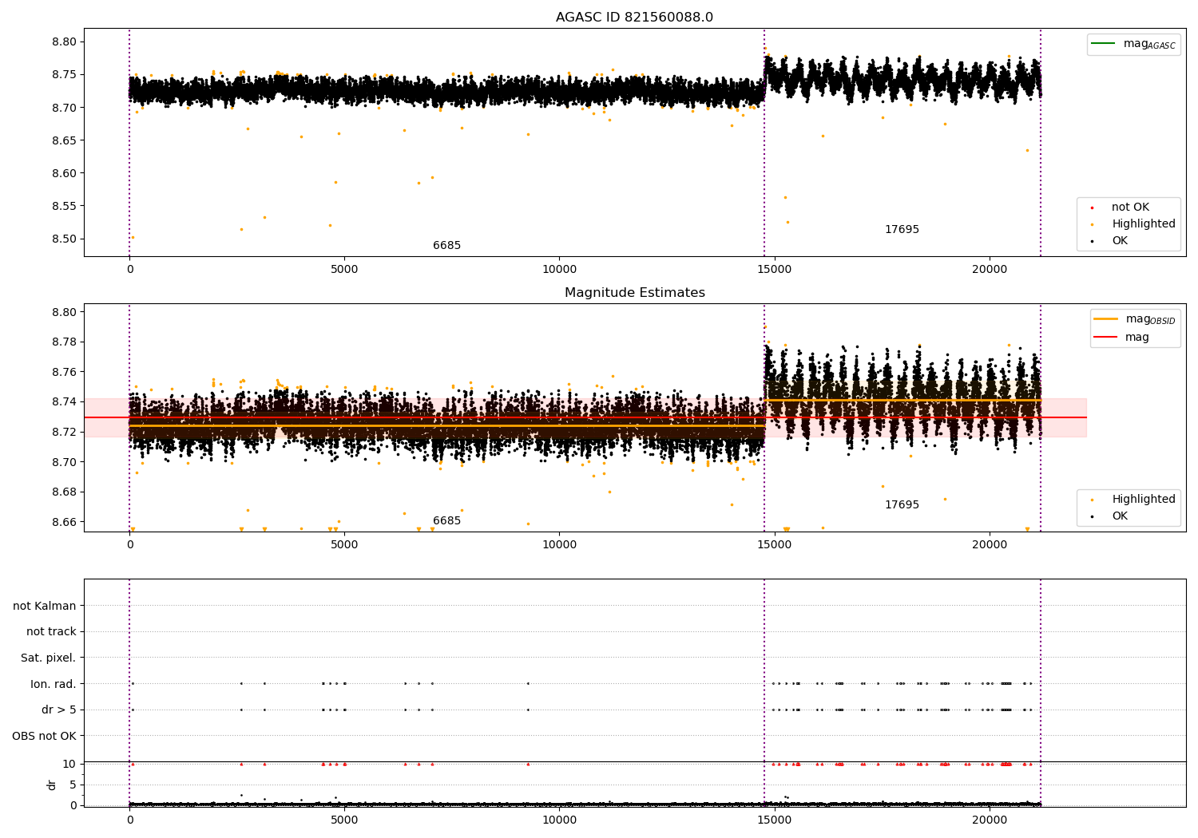Click the 'OBS not OK' row label
1198x838 pixels.
[44, 736]
